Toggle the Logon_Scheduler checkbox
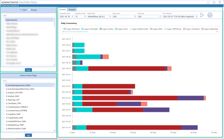The height and width of the screenshot is (139, 224). pos(184,29)
